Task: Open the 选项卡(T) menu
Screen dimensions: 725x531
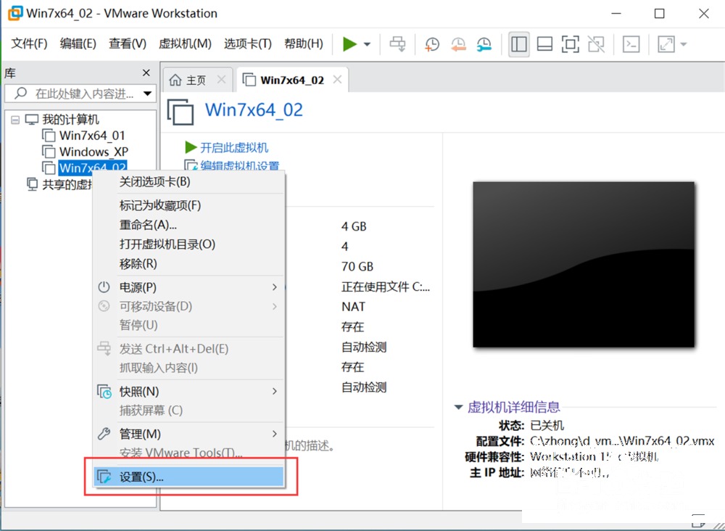Action: click(248, 44)
